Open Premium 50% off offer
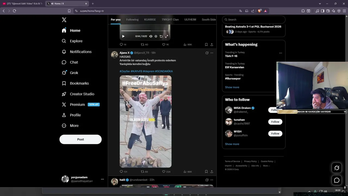Screen dimensions: 348x196 (81, 105)
